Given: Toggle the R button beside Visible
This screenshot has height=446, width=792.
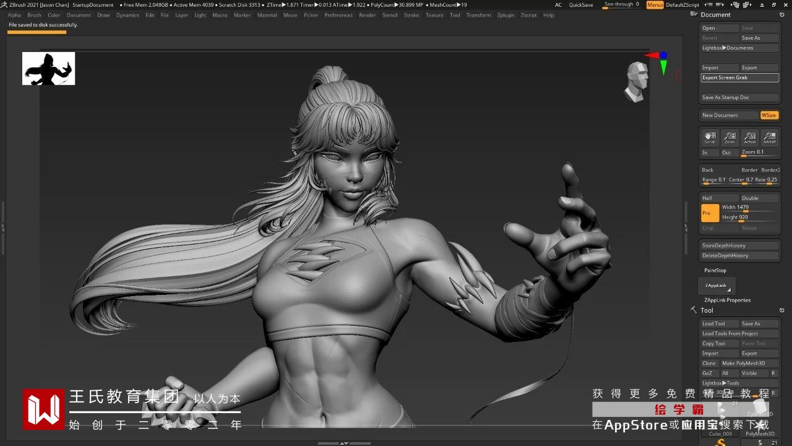Looking at the screenshot, I should (773, 374).
